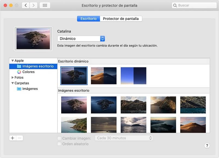
Task: Click the search magnifier icon
Action: click(175, 5)
